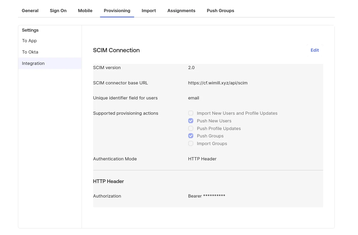The height and width of the screenshot is (235, 358).
Task: Select Integration in the Settings sidebar
Action: click(33, 63)
